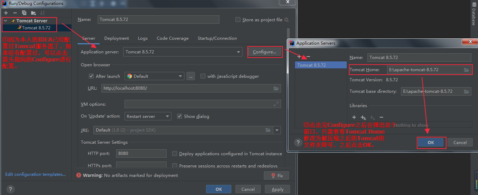
Task: Copy the selected run configuration
Action: (24, 13)
